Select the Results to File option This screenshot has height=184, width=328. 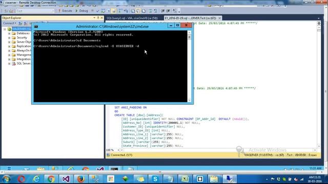143,11
